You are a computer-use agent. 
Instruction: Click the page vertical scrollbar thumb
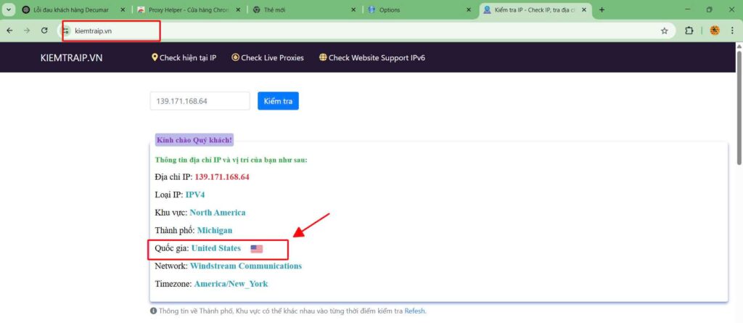738,108
